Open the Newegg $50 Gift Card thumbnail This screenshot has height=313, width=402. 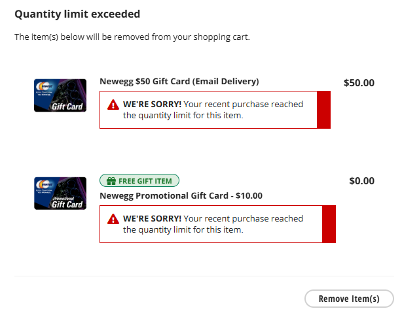(x=60, y=95)
